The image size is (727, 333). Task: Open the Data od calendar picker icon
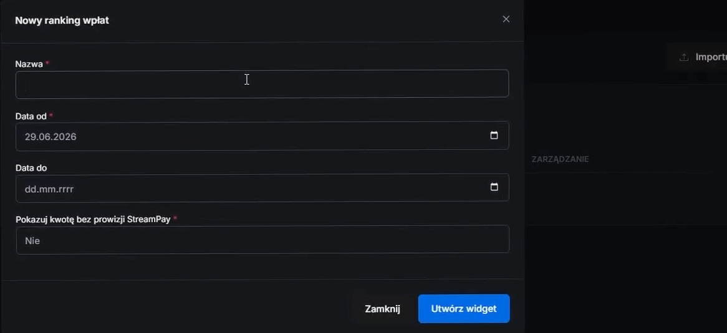[x=494, y=135]
